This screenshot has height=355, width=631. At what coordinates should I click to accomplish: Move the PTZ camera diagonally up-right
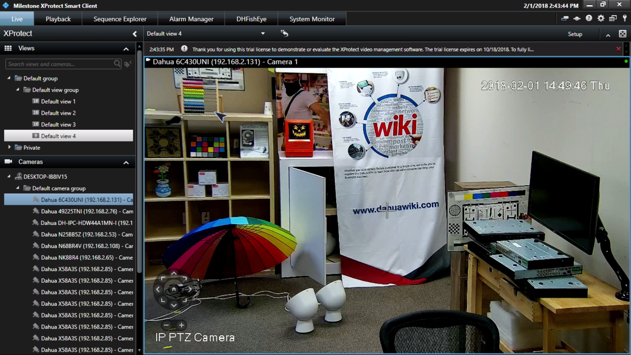(x=184, y=279)
